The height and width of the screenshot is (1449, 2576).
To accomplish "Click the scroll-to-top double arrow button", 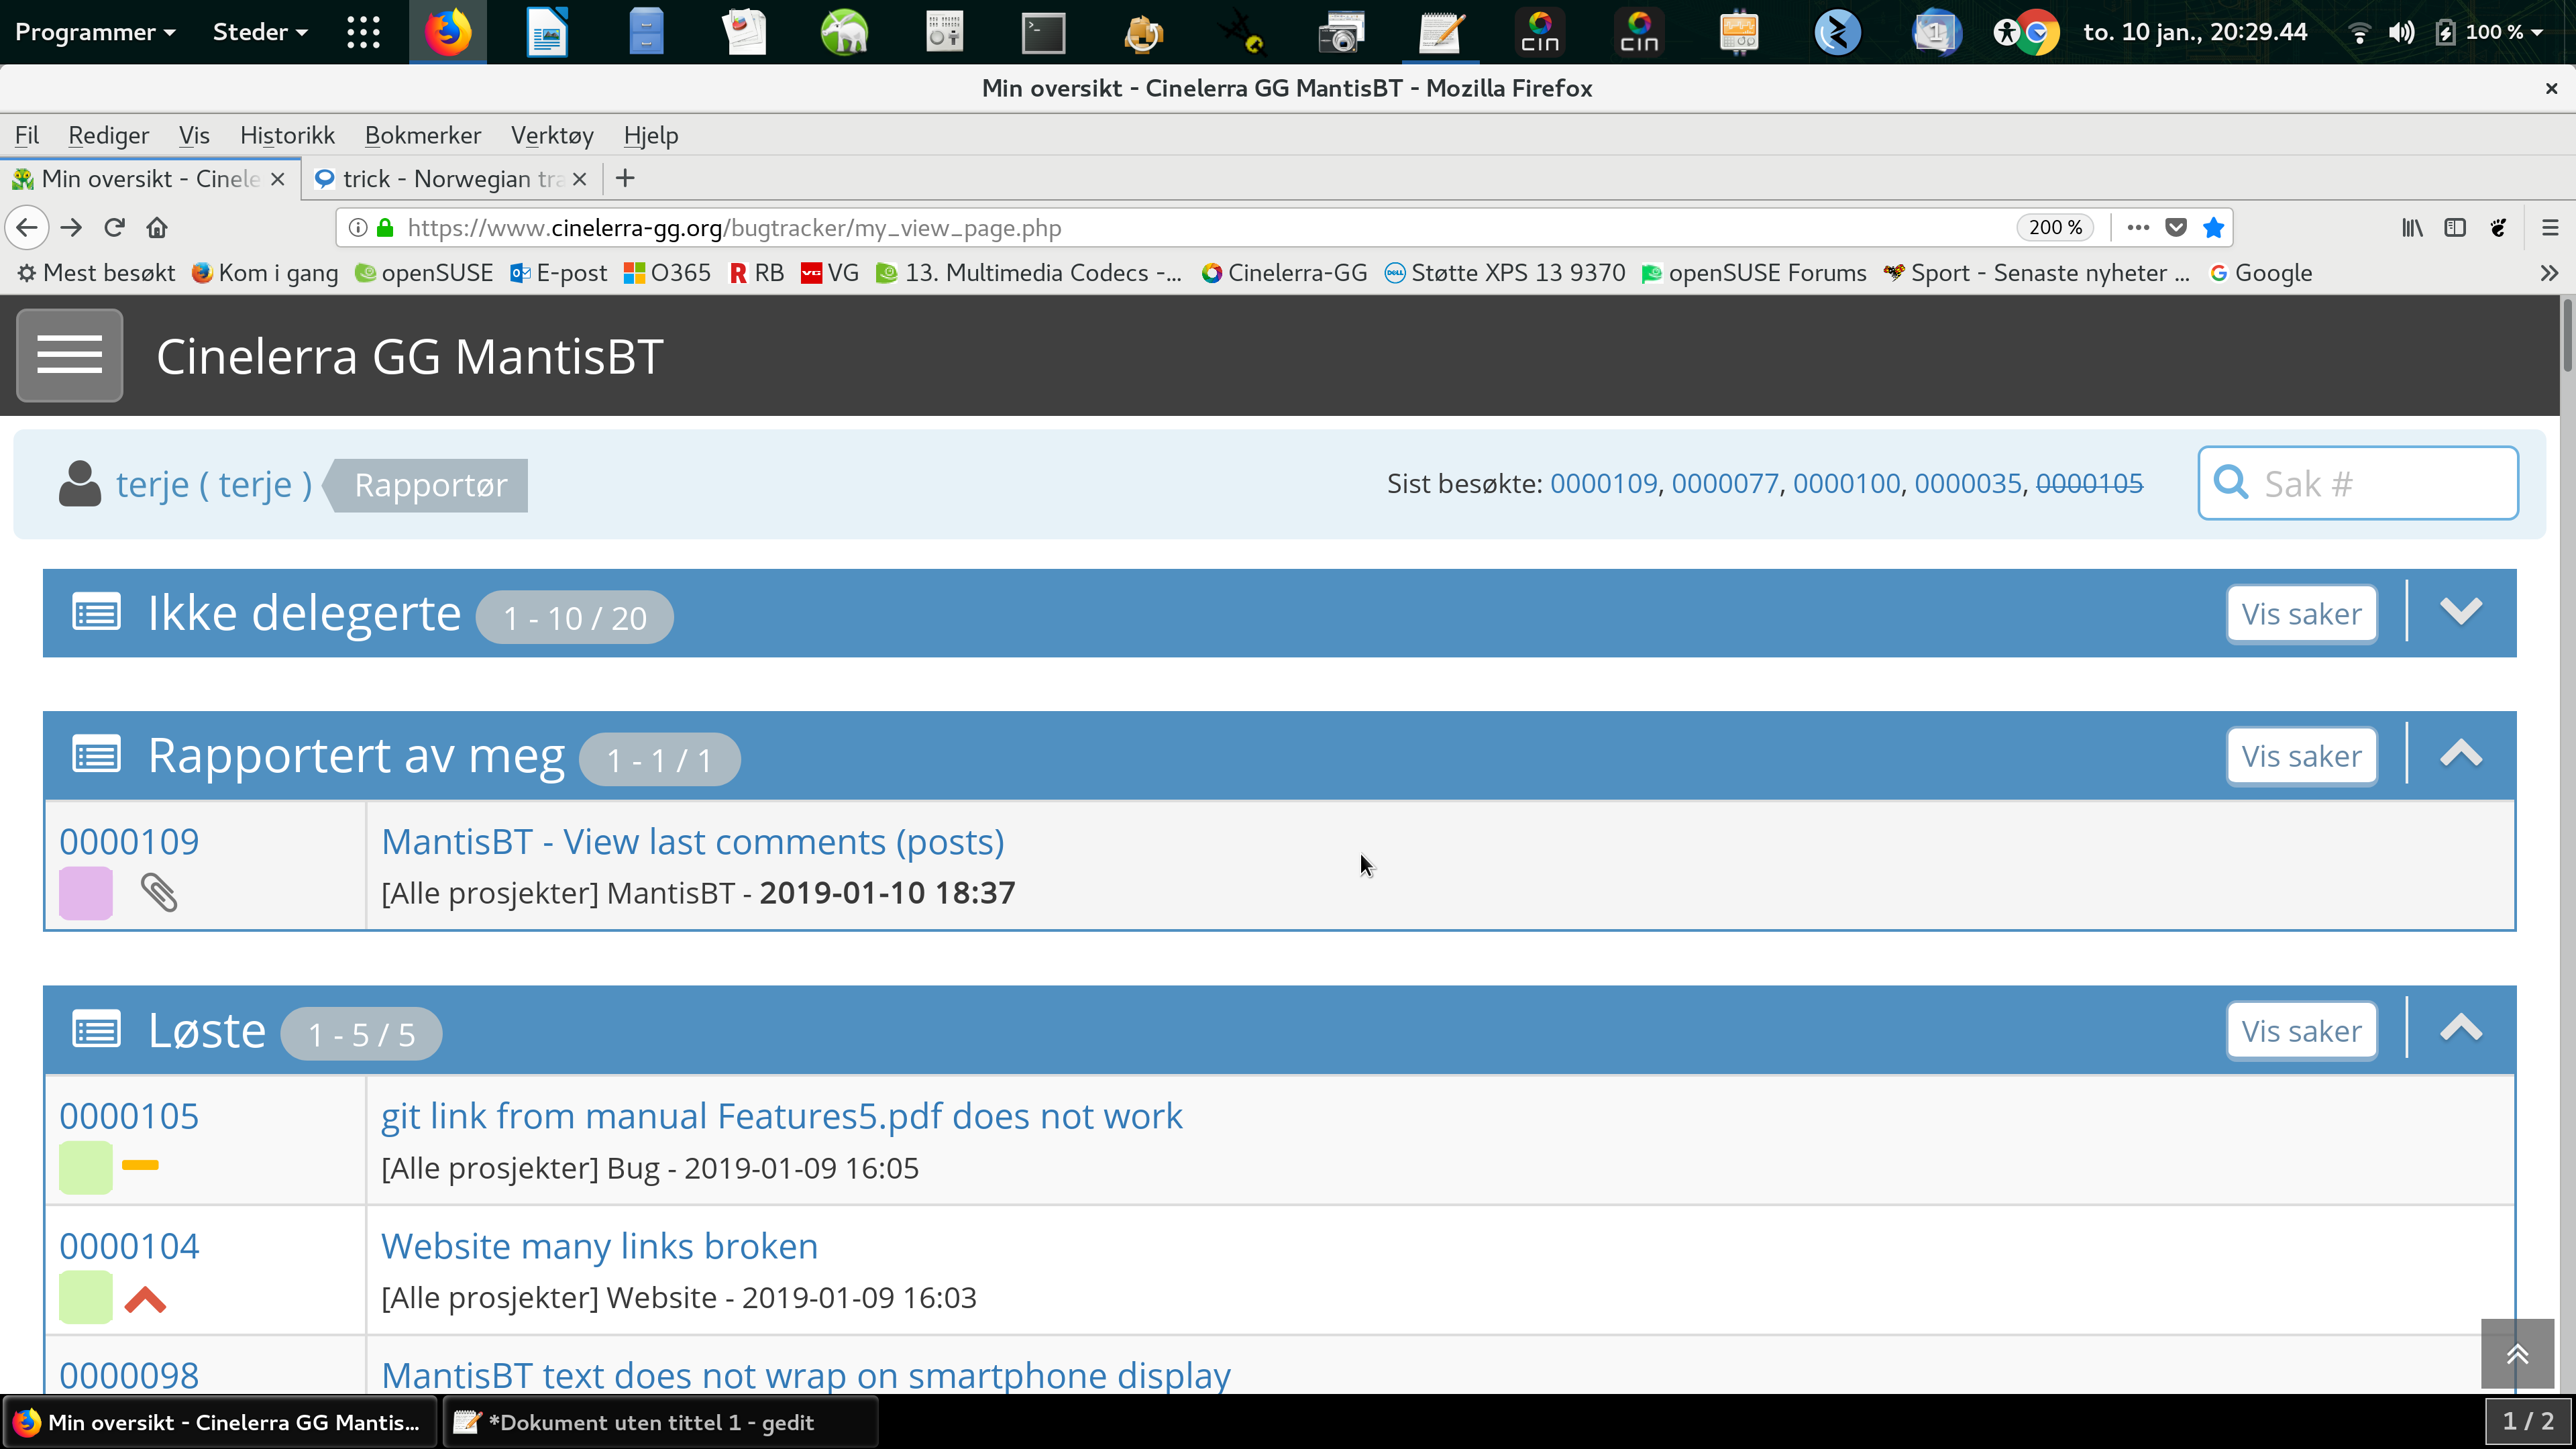I will click(2517, 1354).
